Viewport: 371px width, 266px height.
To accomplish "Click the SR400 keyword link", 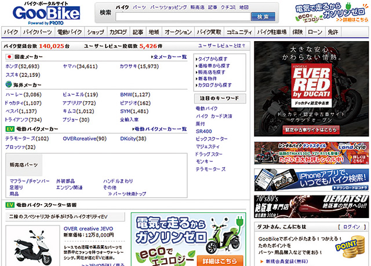I will 203,131.
